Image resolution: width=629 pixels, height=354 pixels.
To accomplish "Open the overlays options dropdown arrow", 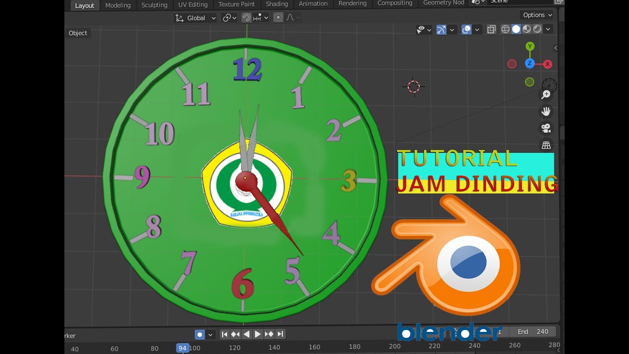I will click(x=477, y=29).
